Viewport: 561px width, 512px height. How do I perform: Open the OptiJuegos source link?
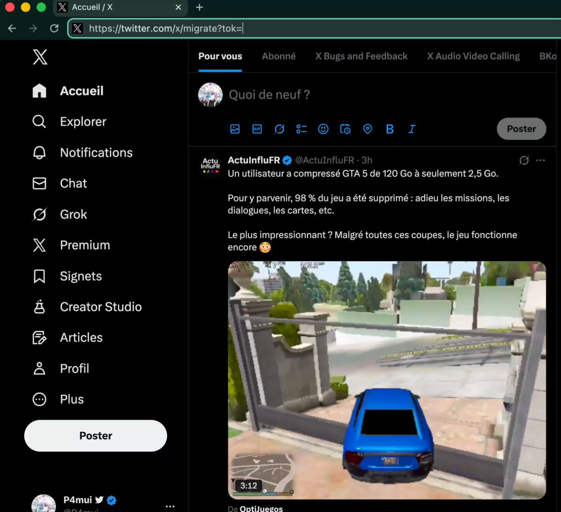click(x=261, y=508)
